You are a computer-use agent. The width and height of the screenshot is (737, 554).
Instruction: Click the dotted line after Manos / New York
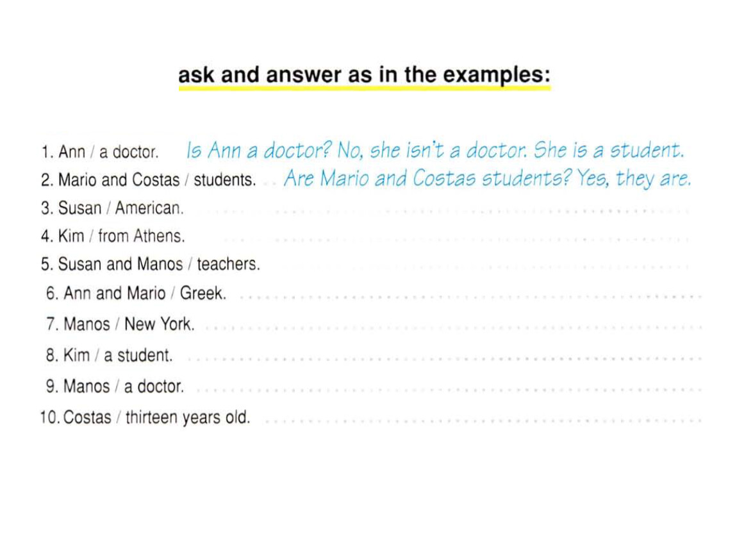tap(454, 328)
